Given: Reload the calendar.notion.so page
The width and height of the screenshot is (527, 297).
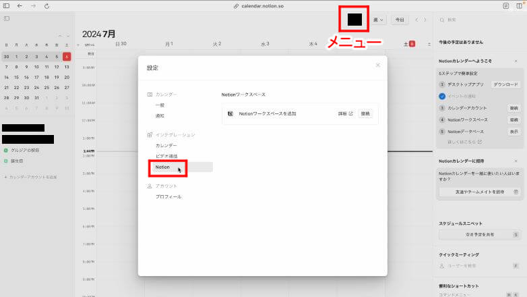Looking at the screenshot, I should 46,5.
